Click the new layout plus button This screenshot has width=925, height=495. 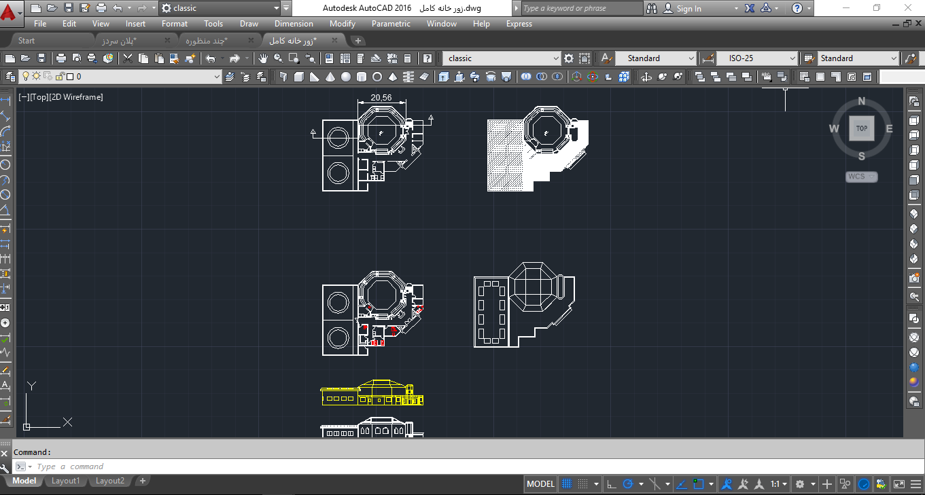pyautogui.click(x=142, y=481)
